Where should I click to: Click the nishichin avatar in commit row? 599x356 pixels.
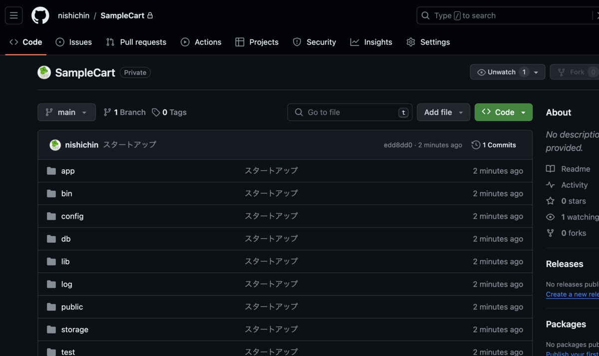(55, 145)
